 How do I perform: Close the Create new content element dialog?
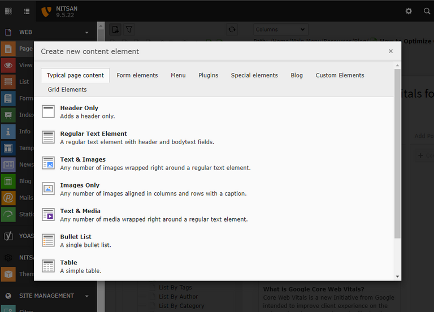click(390, 51)
